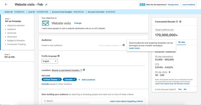Click the help icon beside Locations dropdown
201x105 pixels.
point(84,70)
